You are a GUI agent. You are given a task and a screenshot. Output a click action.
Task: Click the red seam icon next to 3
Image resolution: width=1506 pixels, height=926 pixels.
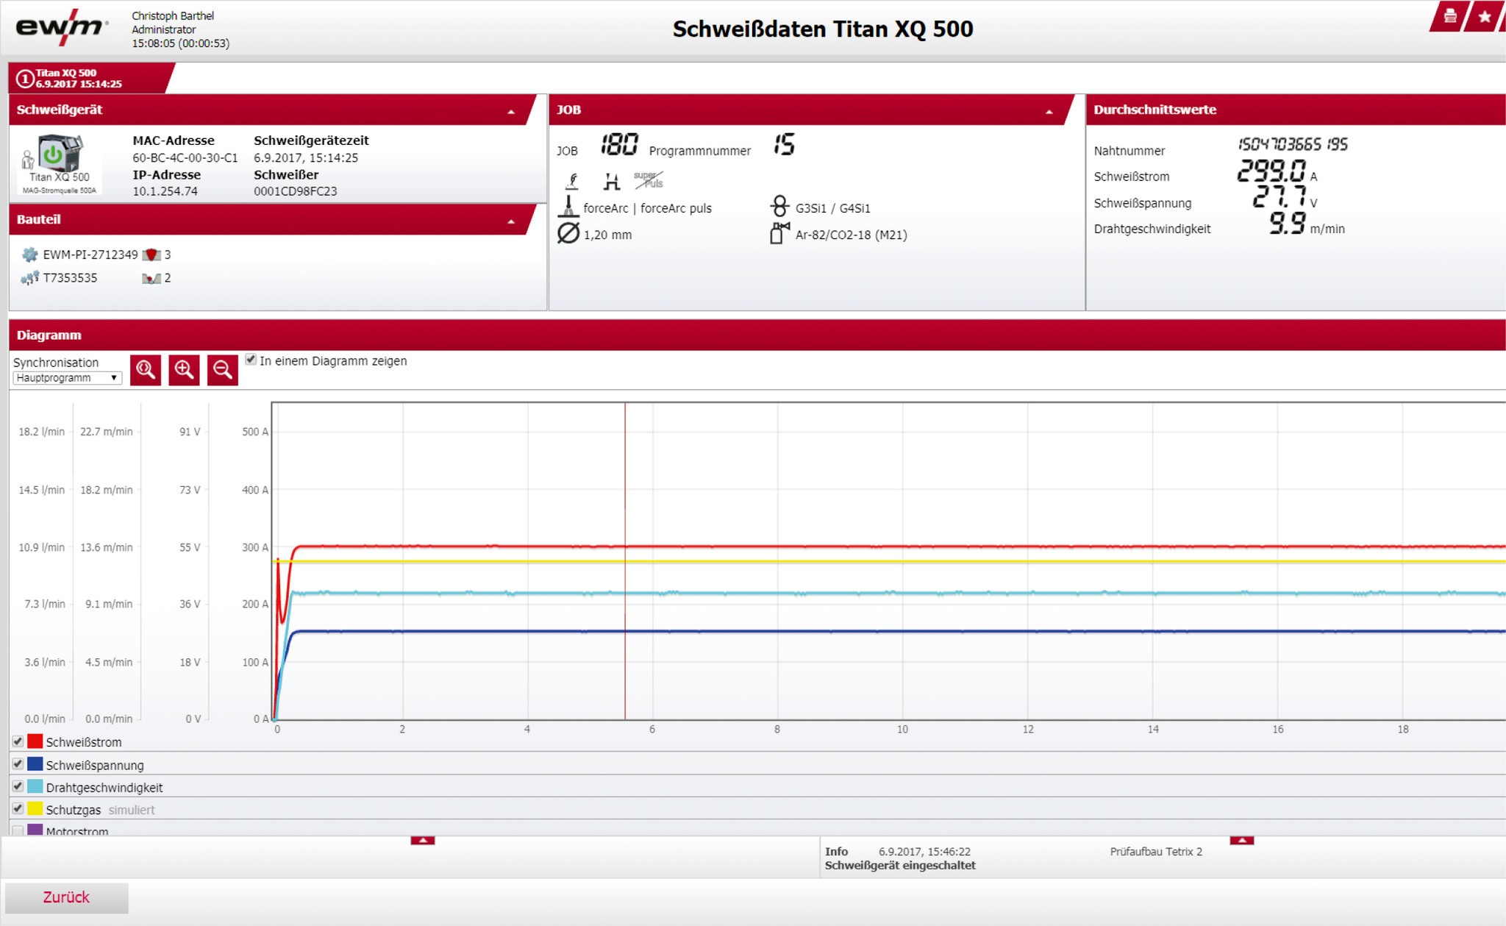point(151,254)
